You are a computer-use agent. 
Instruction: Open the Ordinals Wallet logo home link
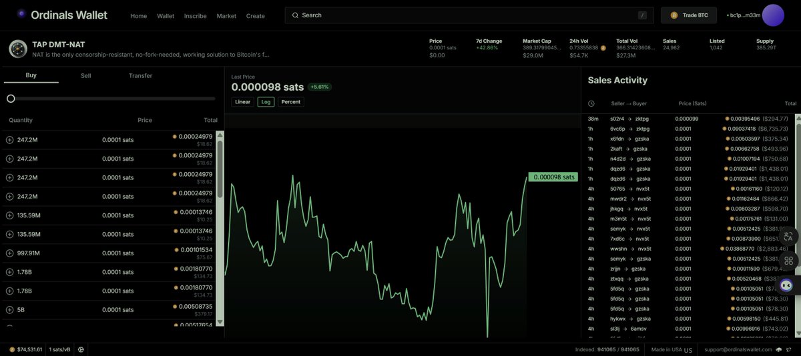coord(63,15)
